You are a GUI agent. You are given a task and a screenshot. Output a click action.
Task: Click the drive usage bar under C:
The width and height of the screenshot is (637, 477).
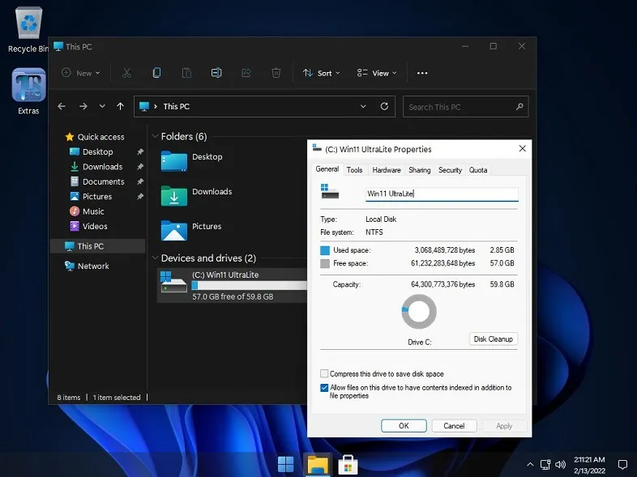pyautogui.click(x=249, y=286)
